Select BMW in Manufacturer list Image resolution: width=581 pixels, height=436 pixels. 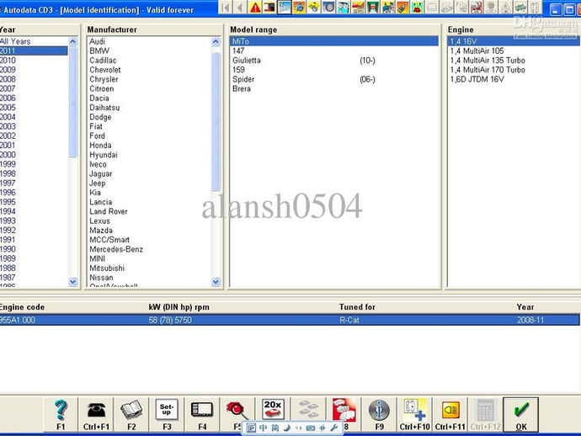point(149,51)
